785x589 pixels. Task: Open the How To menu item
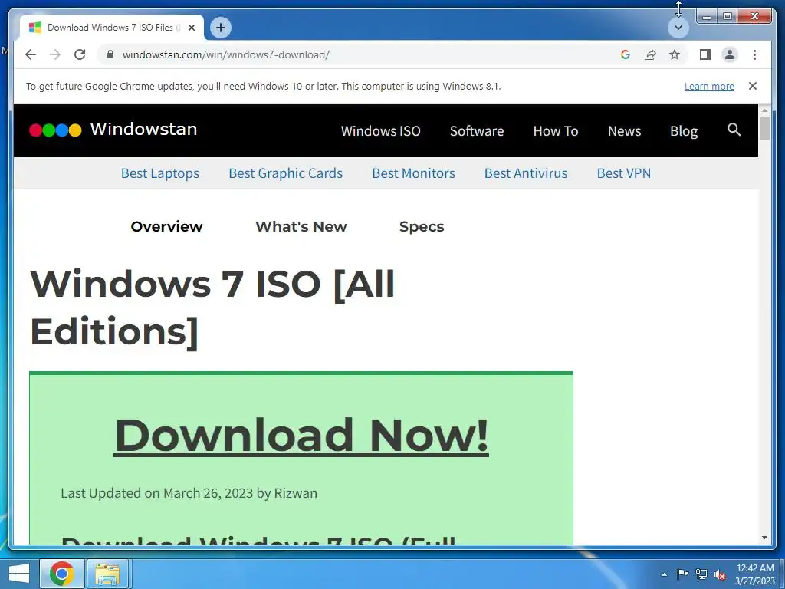click(x=556, y=130)
